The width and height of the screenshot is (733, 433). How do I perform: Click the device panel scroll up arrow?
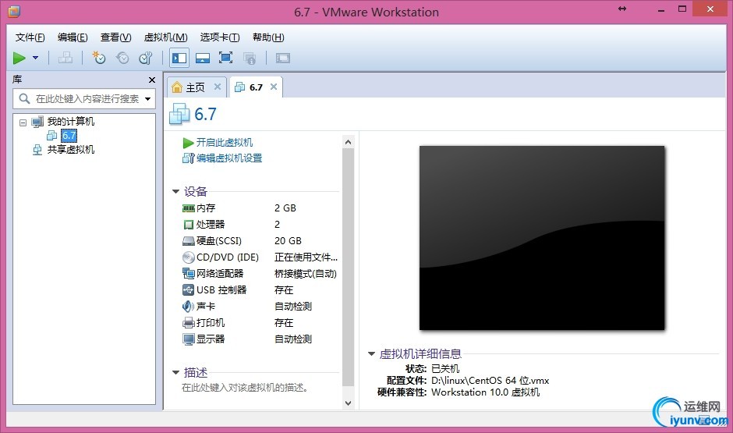[x=349, y=142]
